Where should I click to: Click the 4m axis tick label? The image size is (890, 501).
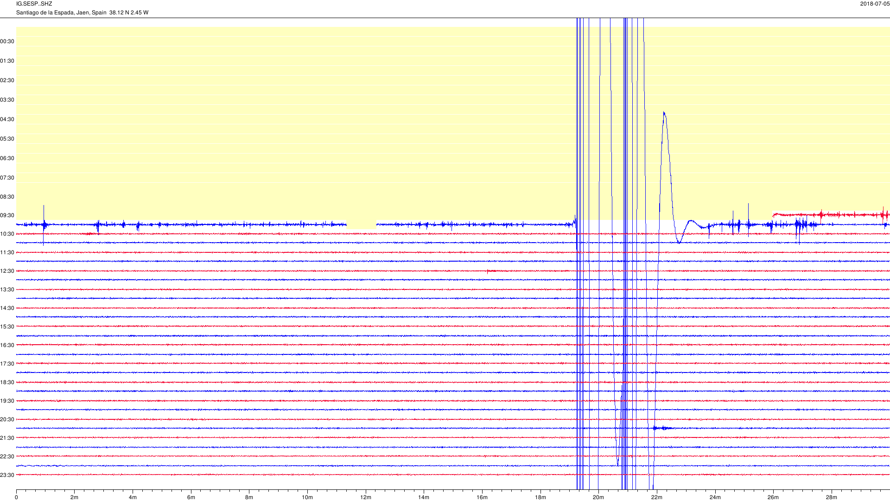click(x=133, y=497)
